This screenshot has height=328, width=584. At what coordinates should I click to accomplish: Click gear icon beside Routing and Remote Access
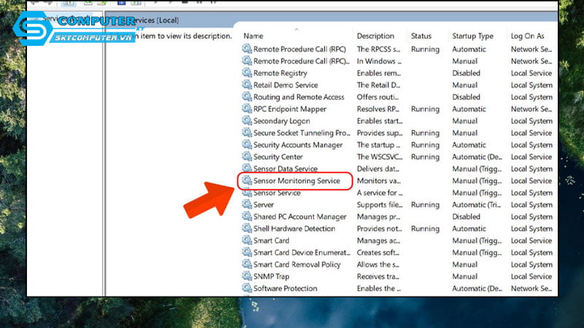(247, 96)
